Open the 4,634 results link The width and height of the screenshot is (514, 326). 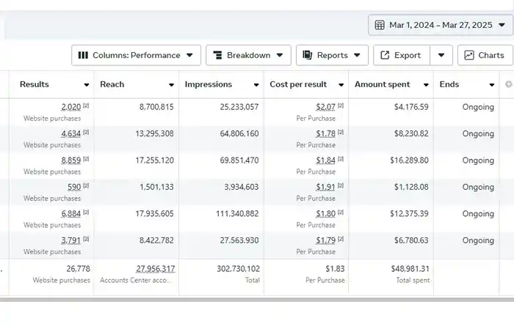(x=70, y=134)
